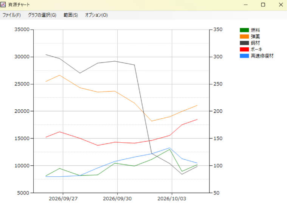
Task: Click the 5000 left axis value
Action: [x=23, y=193]
